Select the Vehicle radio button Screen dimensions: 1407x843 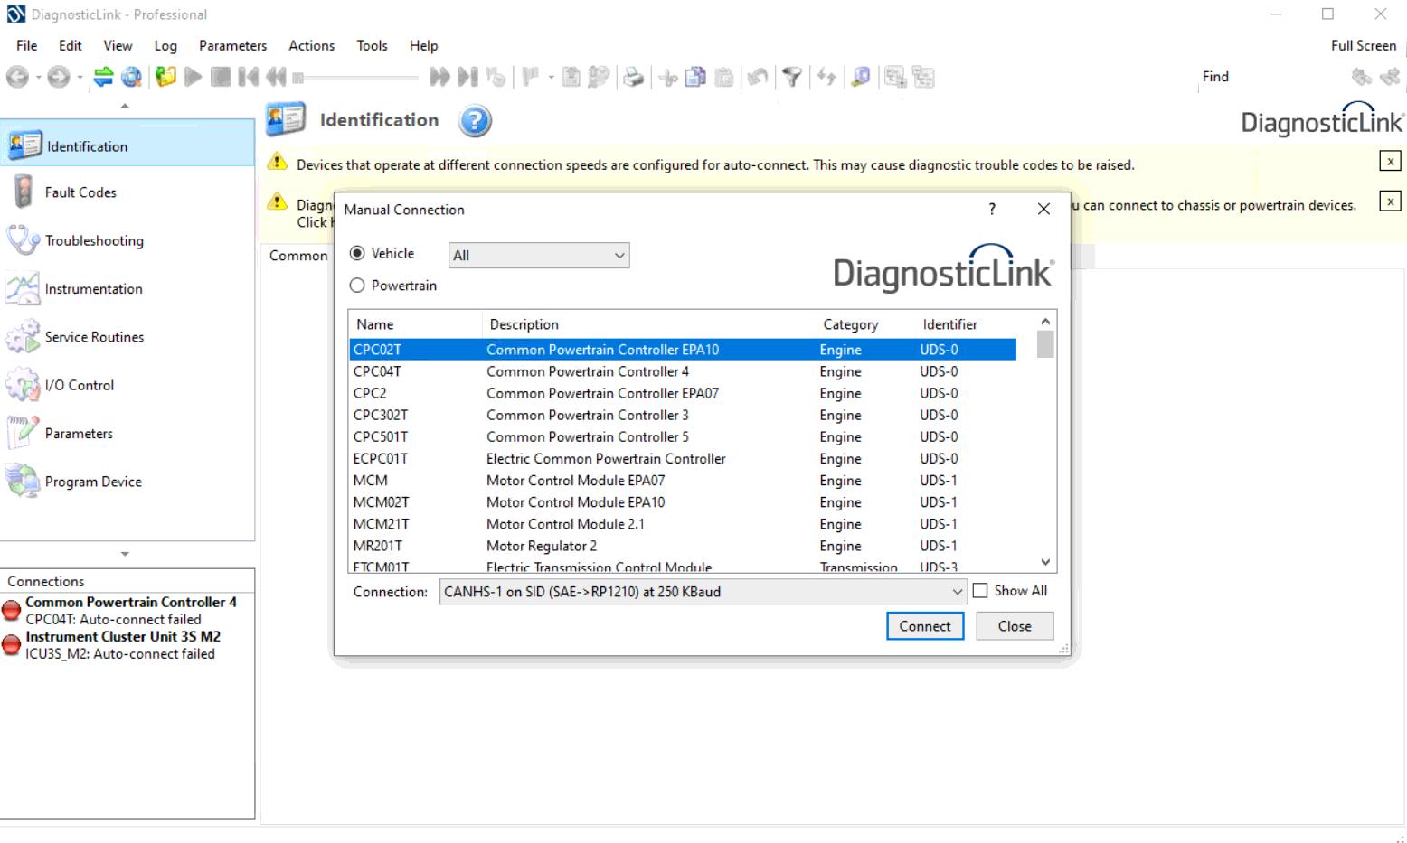358,254
